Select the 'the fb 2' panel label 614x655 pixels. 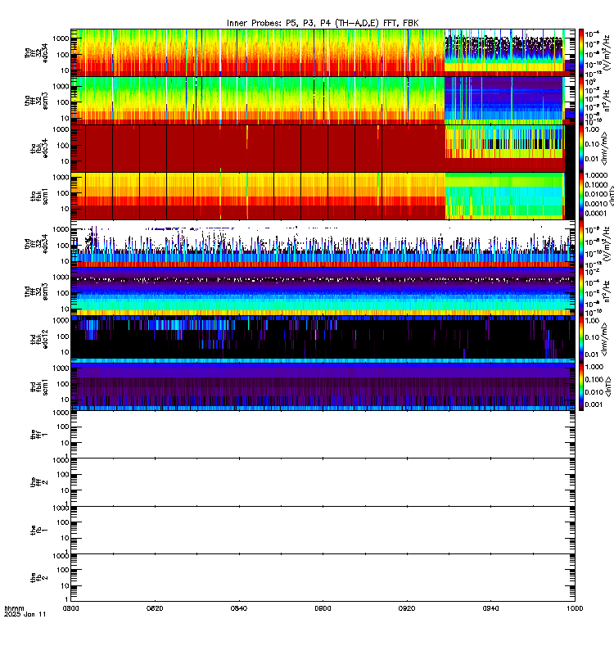39,578
